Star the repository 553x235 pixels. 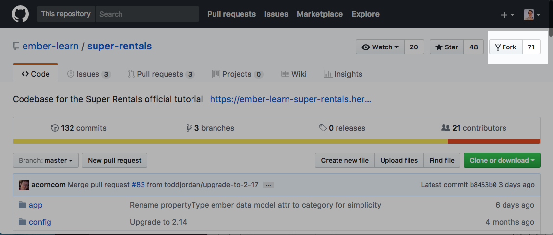[x=447, y=47]
